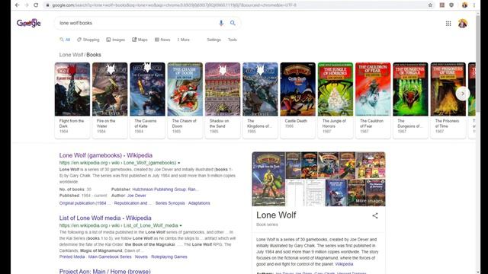Click the Lone Wolf breadcrumb link

pos(71,55)
